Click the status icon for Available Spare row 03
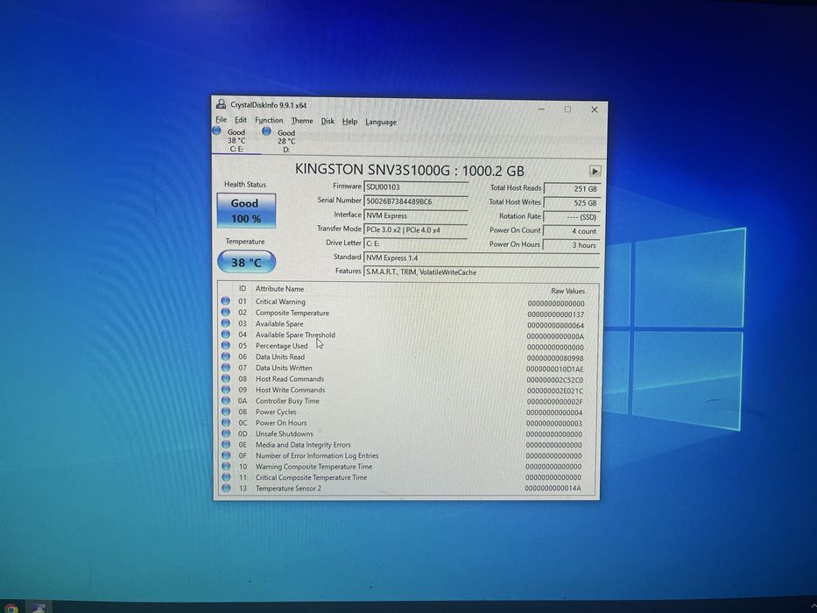The width and height of the screenshot is (817, 613). tap(226, 323)
